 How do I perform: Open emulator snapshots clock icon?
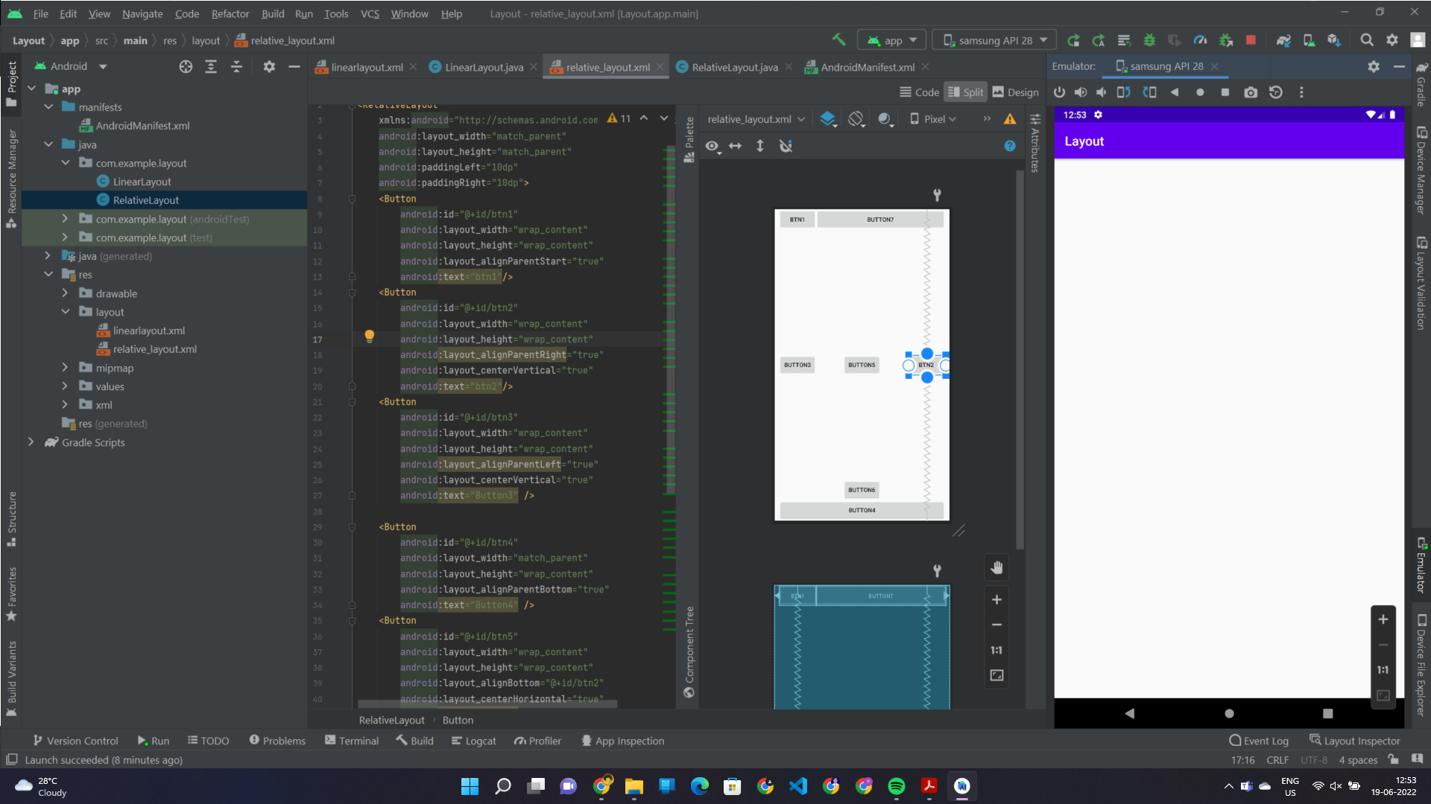tap(1276, 92)
